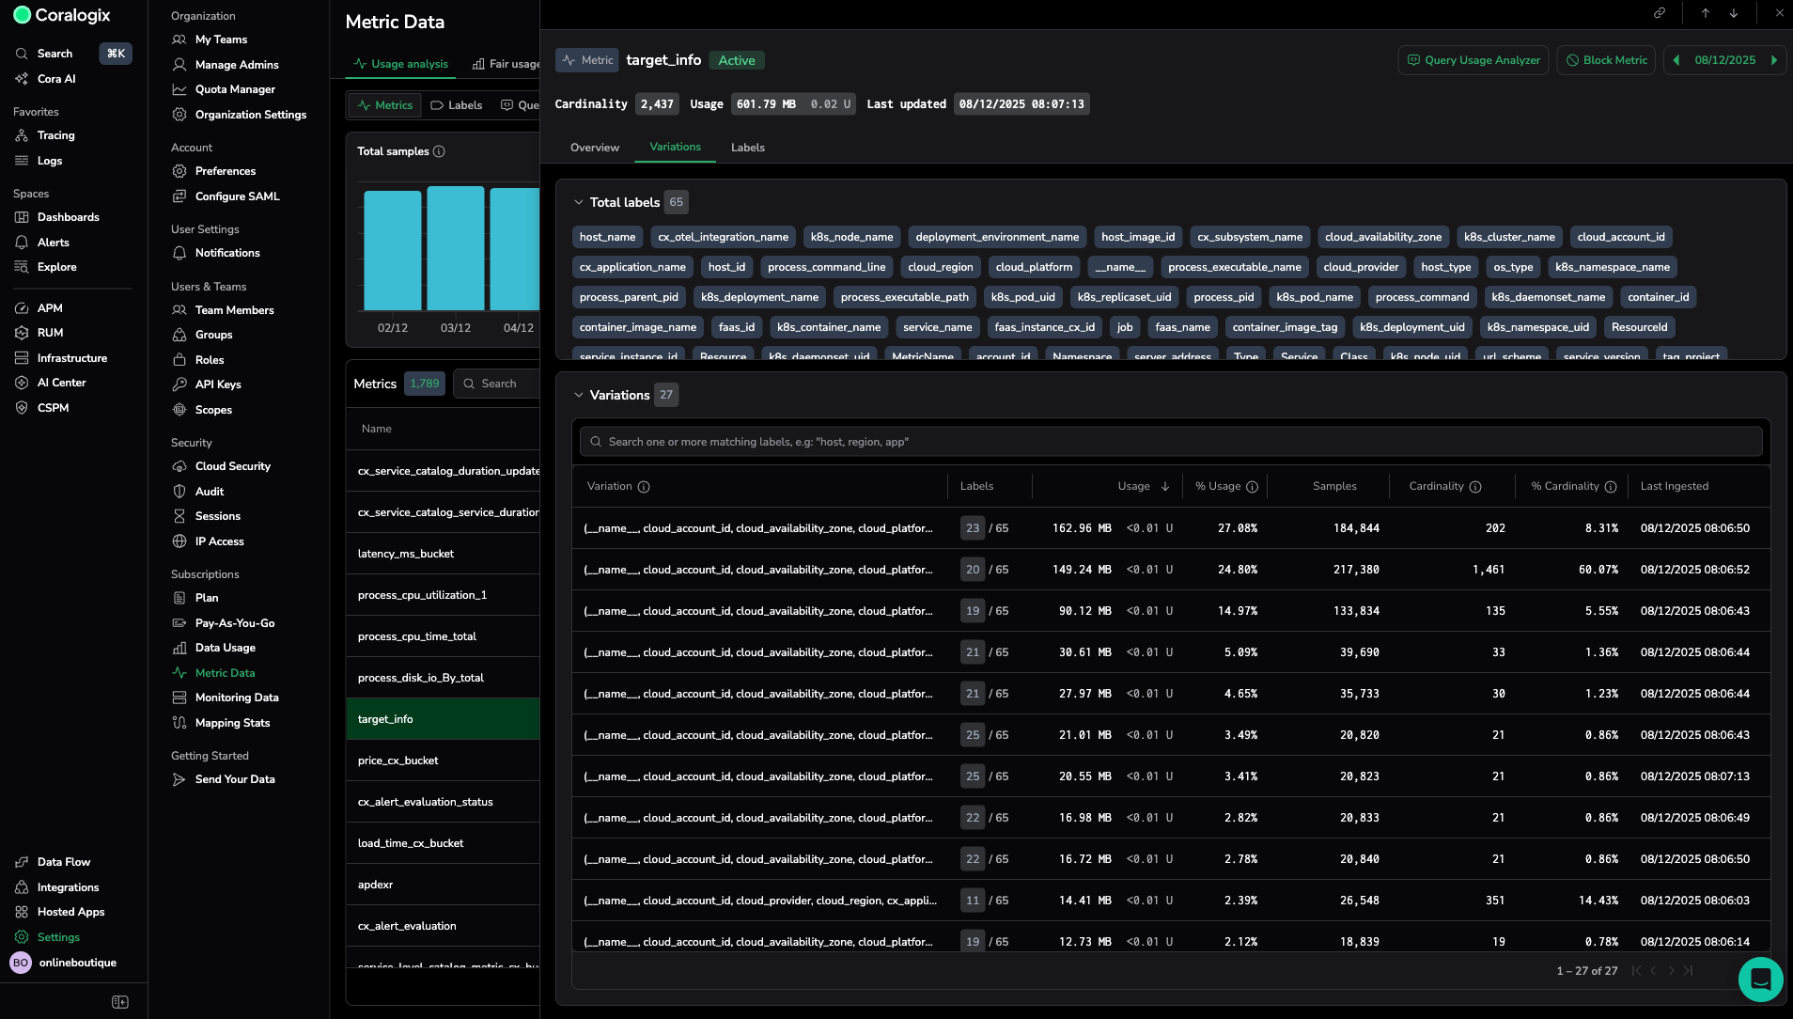Viewport: 1793px width, 1019px height.
Task: Open the chat support bubble
Action: [x=1760, y=980]
